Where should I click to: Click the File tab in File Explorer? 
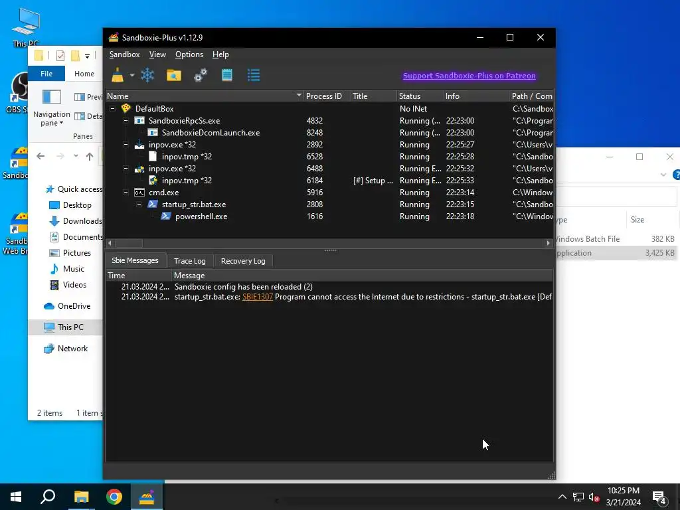[46, 74]
